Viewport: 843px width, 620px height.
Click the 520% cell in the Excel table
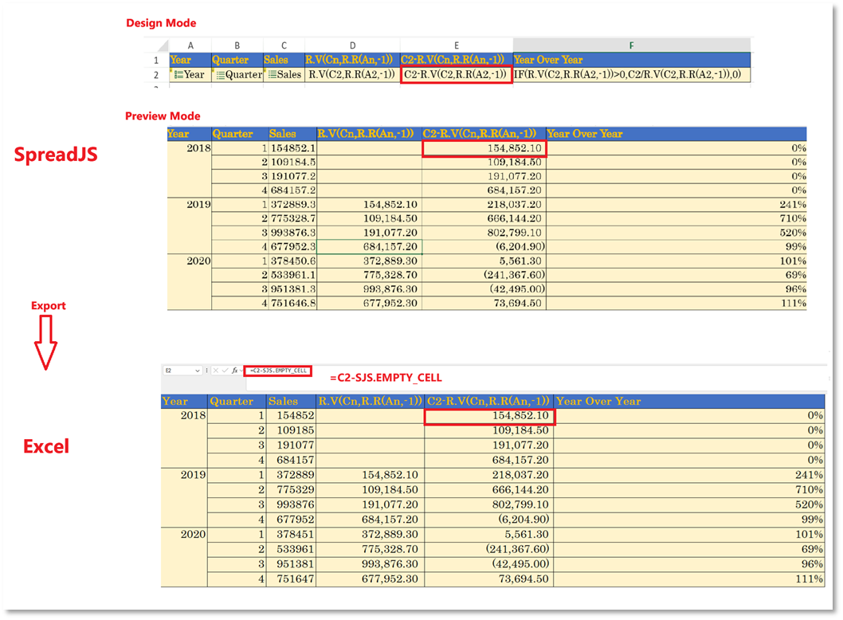pos(689,505)
